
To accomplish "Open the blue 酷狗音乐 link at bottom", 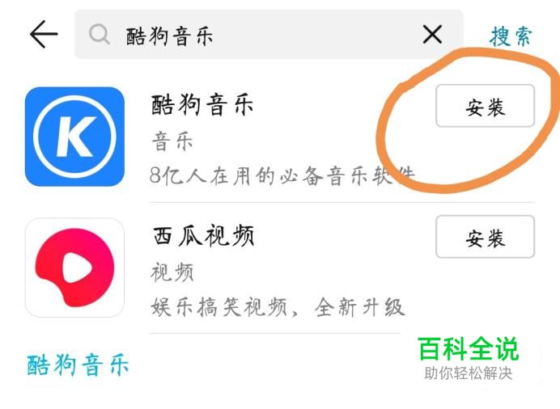I will click(78, 365).
